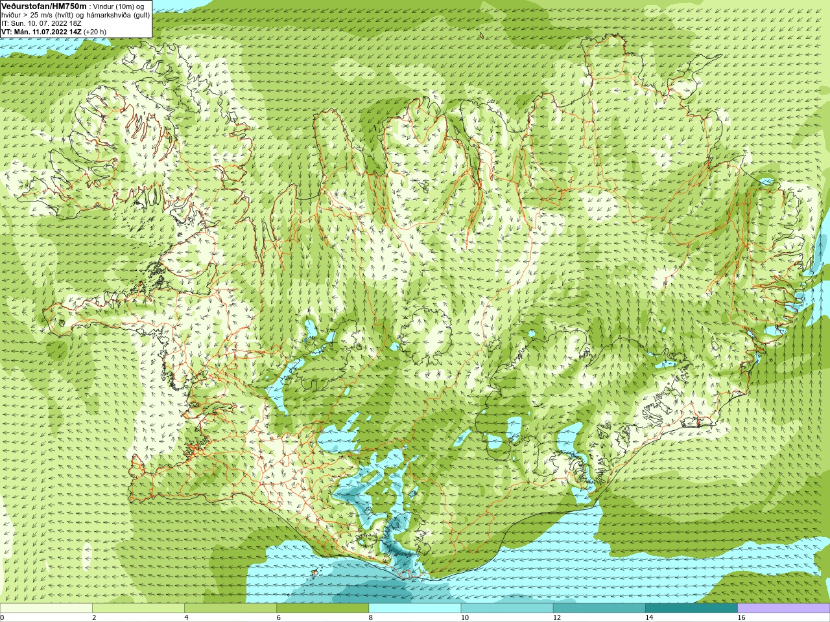Image resolution: width=830 pixels, height=622 pixels.
Task: Click the scale label "16"
Action: click(741, 617)
